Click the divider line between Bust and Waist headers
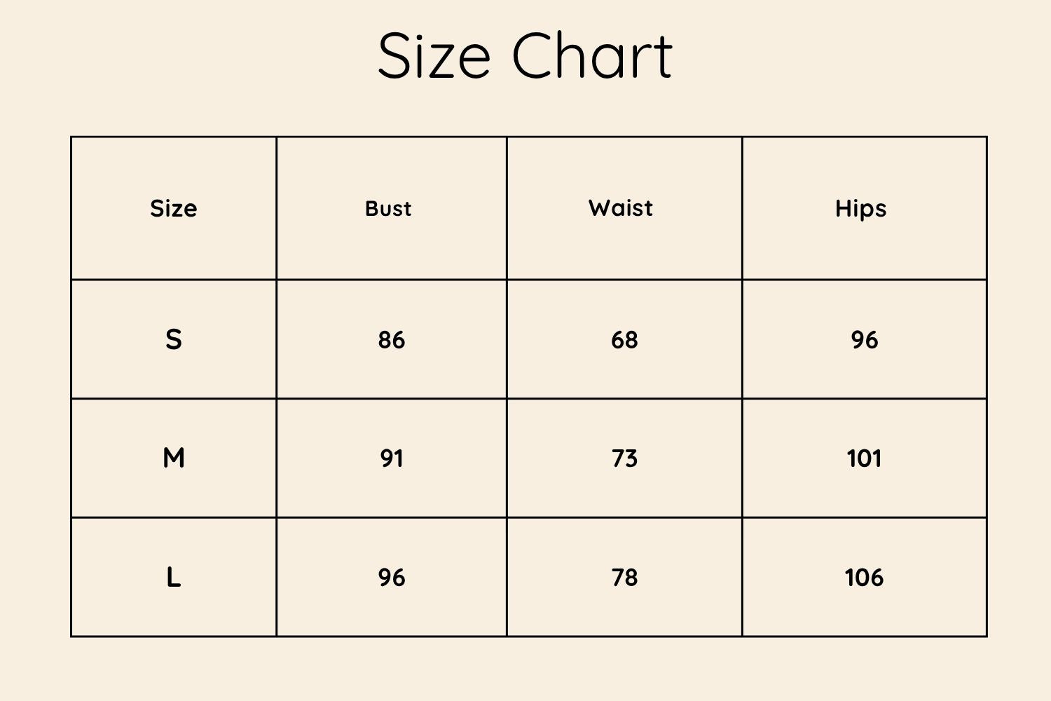Screen dimensions: 1051x701 pyautogui.click(x=507, y=208)
